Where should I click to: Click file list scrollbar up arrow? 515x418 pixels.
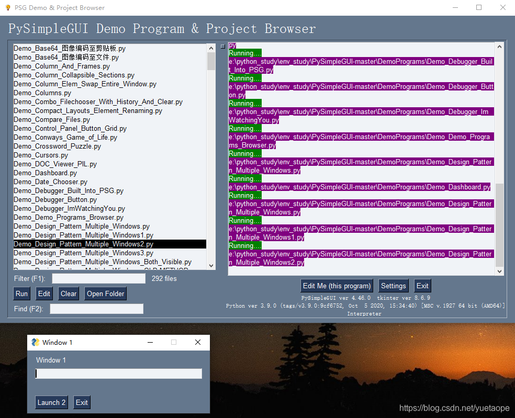211,48
